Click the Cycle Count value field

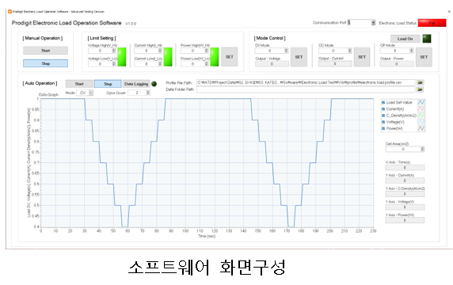pos(137,93)
